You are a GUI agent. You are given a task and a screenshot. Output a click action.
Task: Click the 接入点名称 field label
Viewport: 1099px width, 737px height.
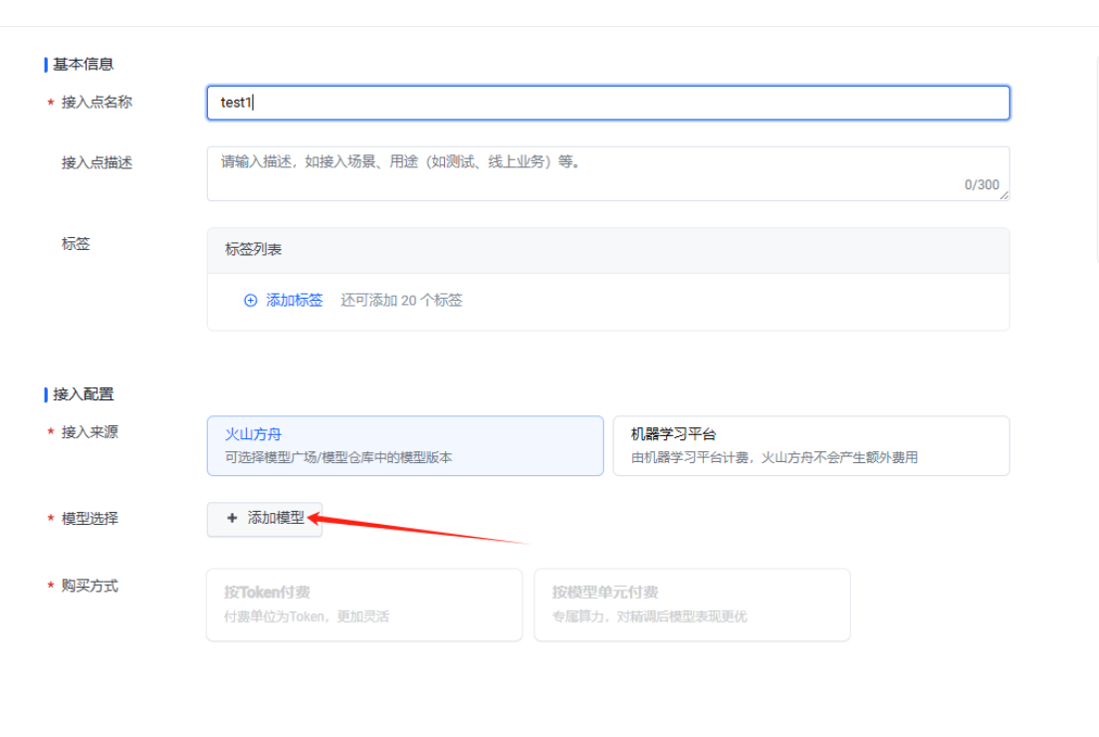click(x=97, y=103)
